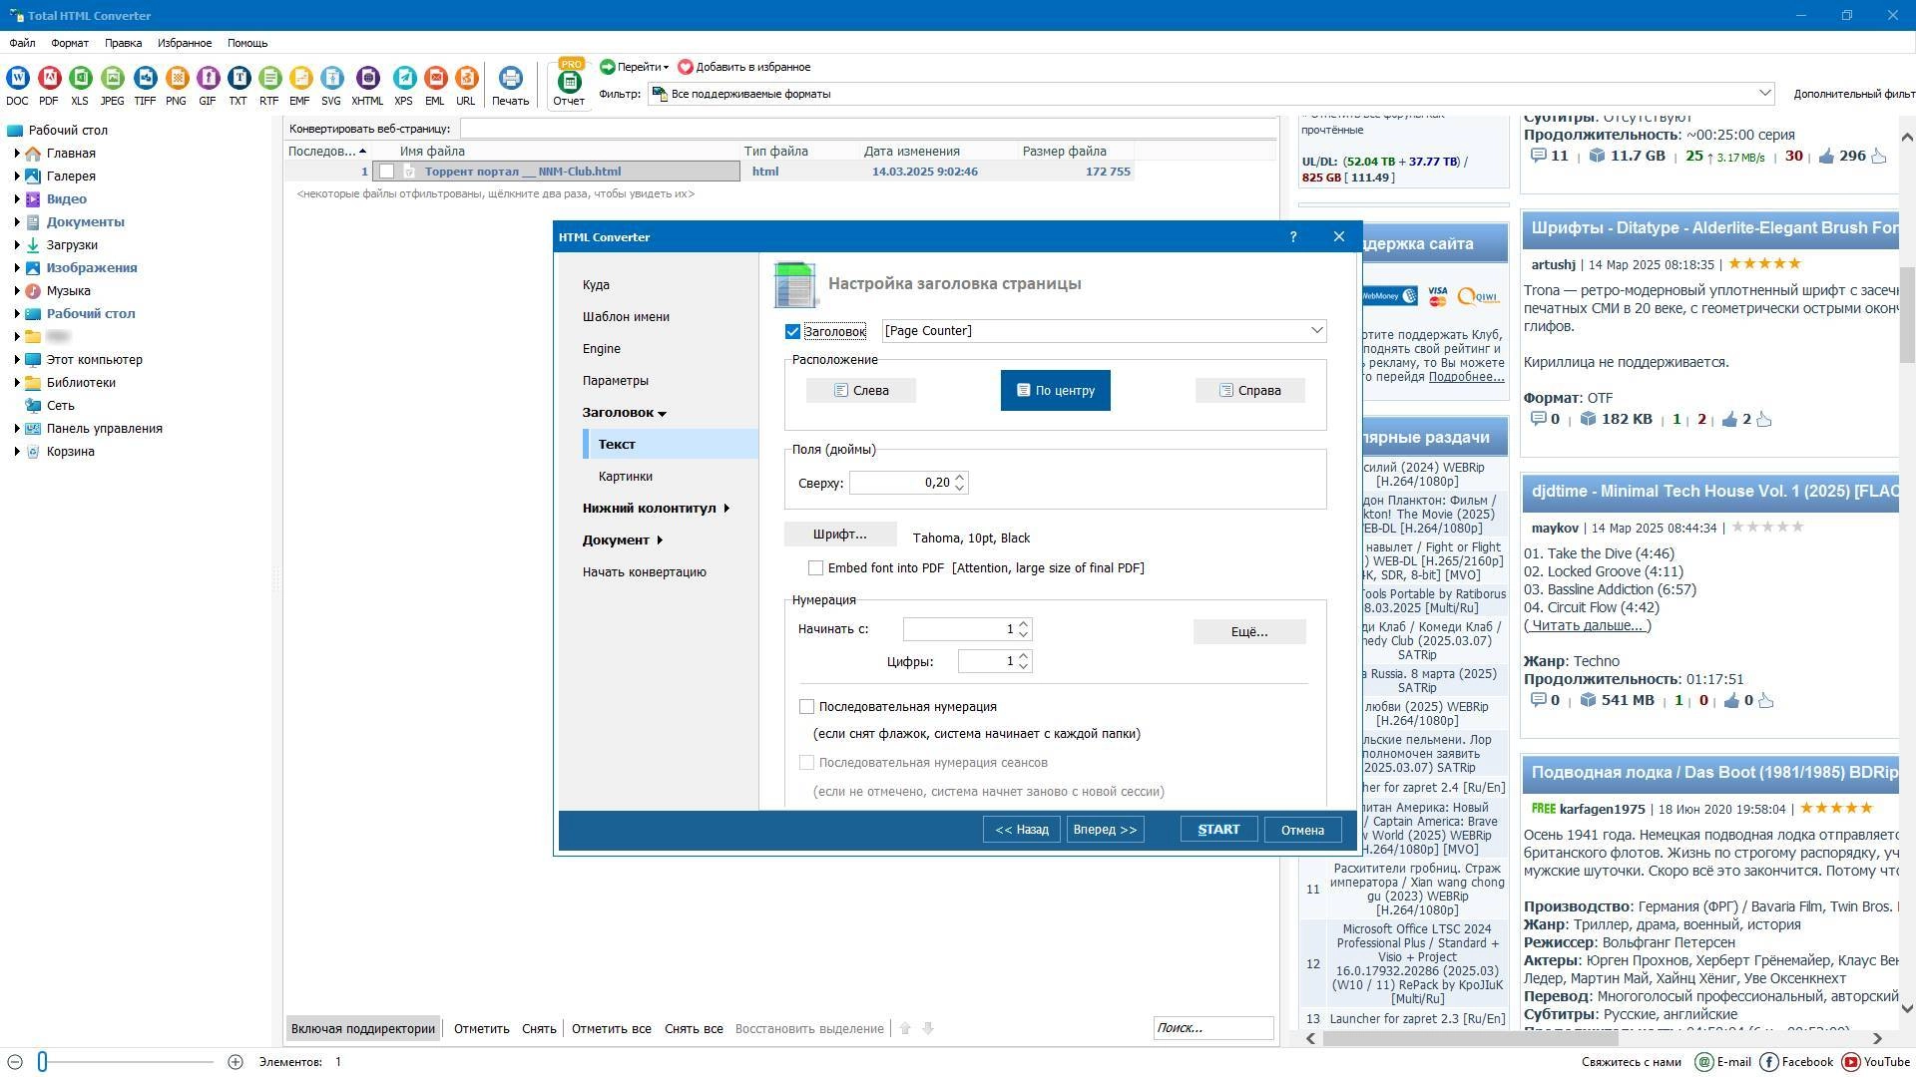This screenshot has width=1916, height=1077.
Task: Open the Помощь menu
Action: click(246, 43)
